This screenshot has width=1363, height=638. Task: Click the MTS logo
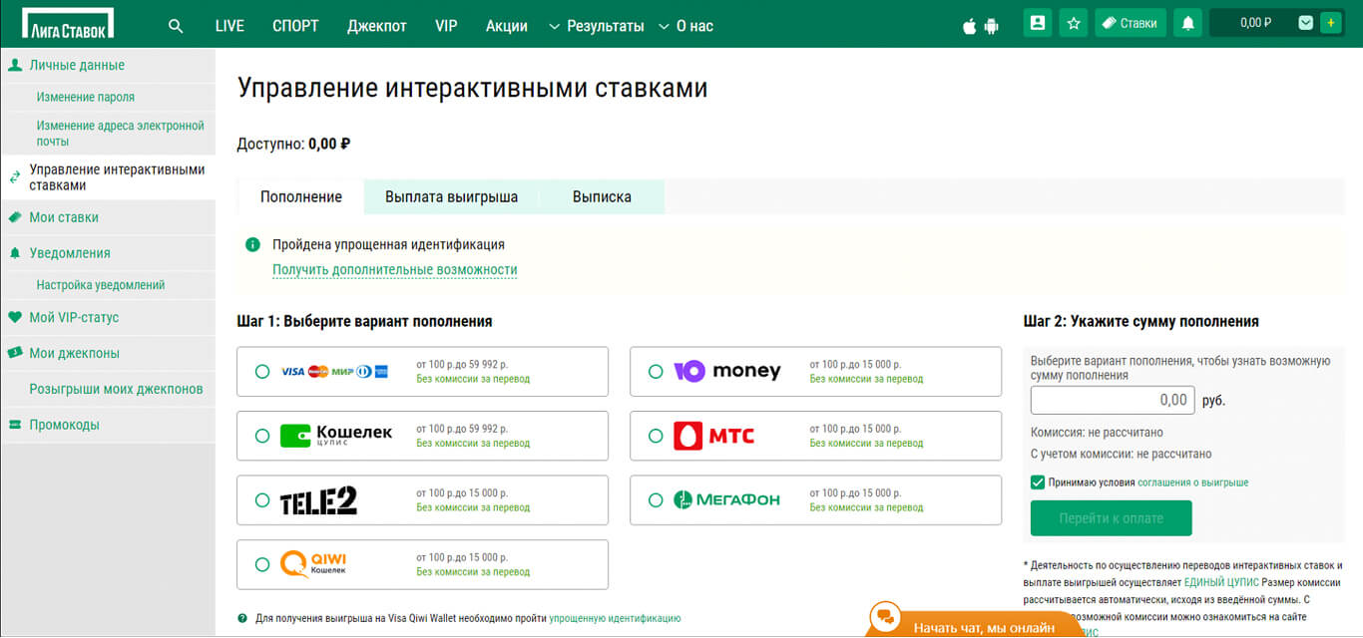(x=714, y=436)
